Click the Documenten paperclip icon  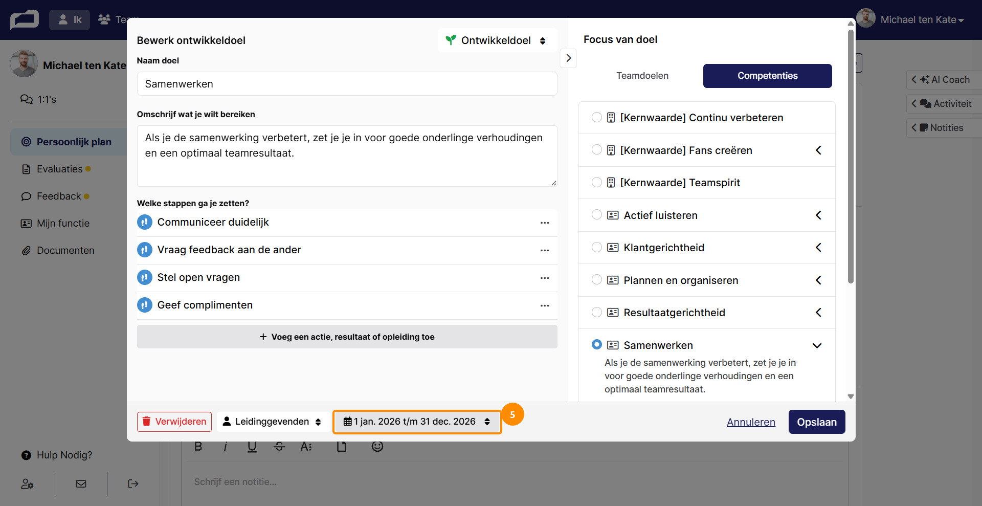tap(26, 251)
